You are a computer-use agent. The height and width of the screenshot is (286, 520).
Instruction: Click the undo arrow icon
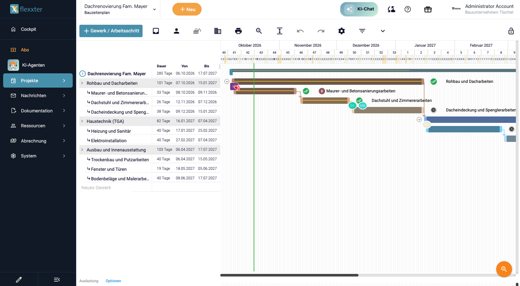[300, 31]
